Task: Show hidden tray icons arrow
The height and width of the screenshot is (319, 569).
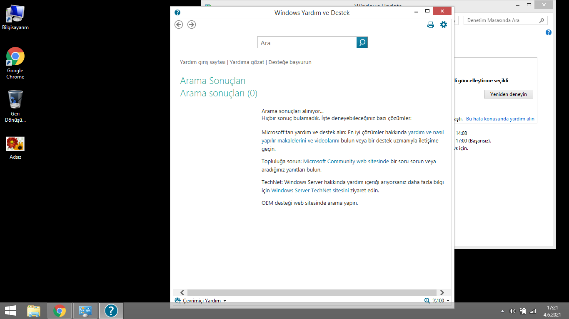Action: point(502,311)
